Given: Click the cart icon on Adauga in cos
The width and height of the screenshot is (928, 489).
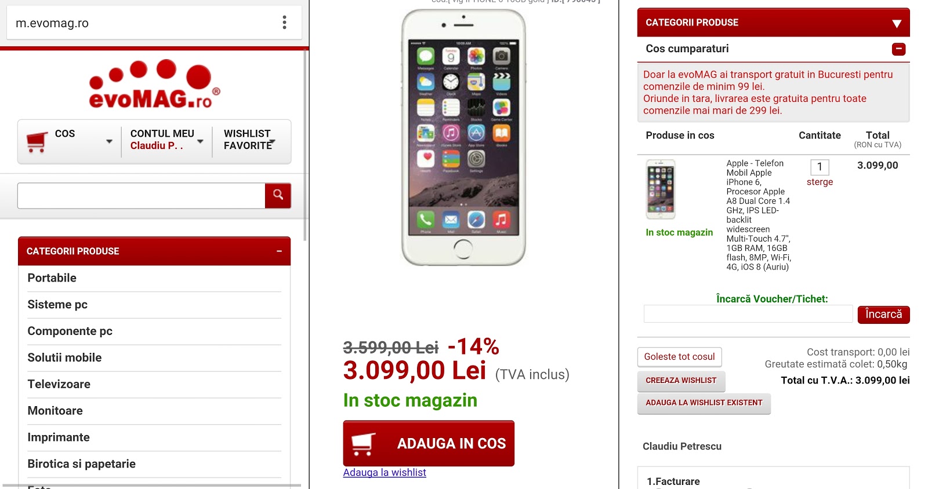Looking at the screenshot, I should pyautogui.click(x=364, y=444).
